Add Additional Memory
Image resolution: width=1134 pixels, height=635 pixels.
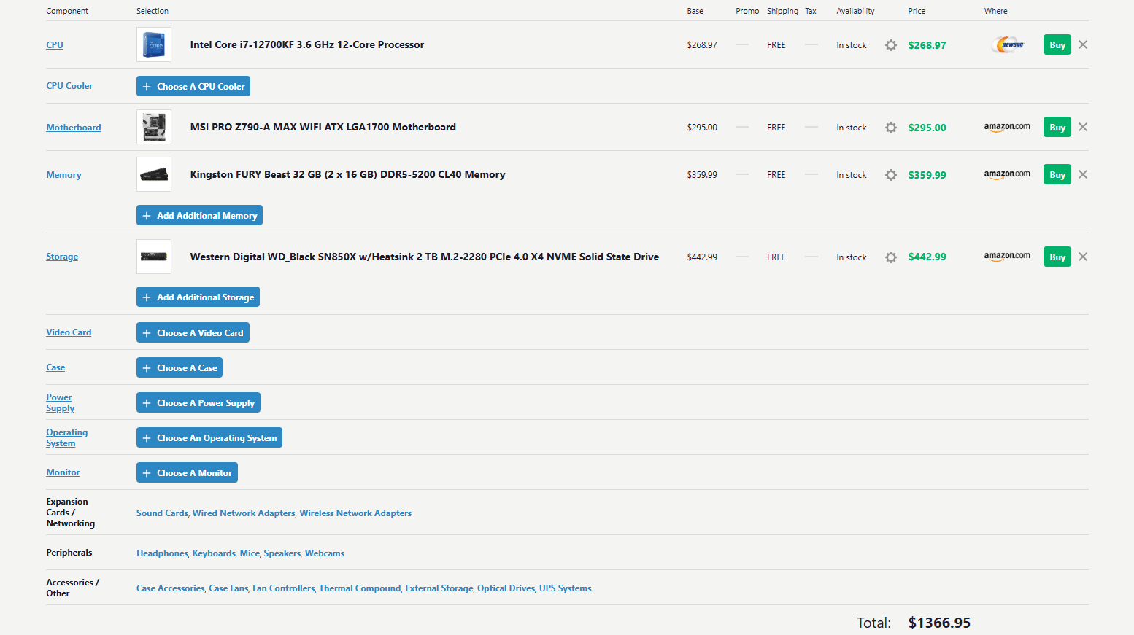(x=199, y=215)
